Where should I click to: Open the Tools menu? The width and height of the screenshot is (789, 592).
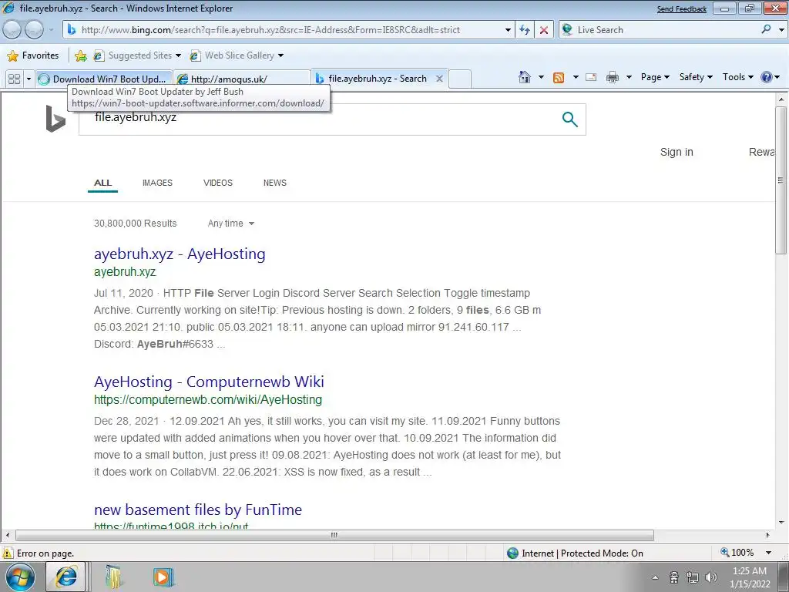(737, 77)
